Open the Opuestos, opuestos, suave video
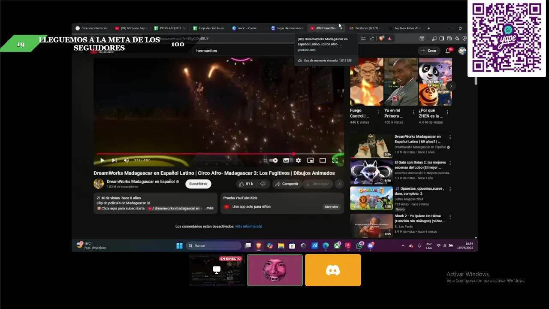 371,198
